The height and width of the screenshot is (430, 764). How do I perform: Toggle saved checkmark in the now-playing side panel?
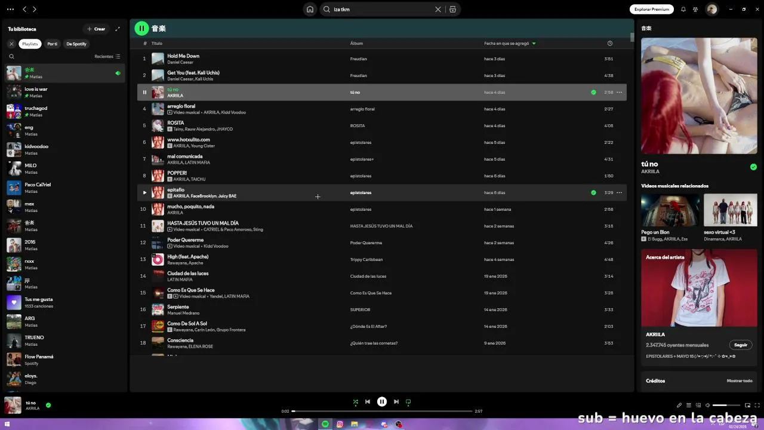(753, 167)
